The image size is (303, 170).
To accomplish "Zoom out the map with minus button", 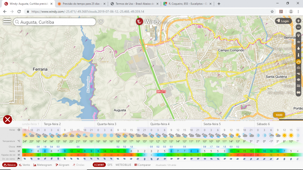I will [298, 27].
